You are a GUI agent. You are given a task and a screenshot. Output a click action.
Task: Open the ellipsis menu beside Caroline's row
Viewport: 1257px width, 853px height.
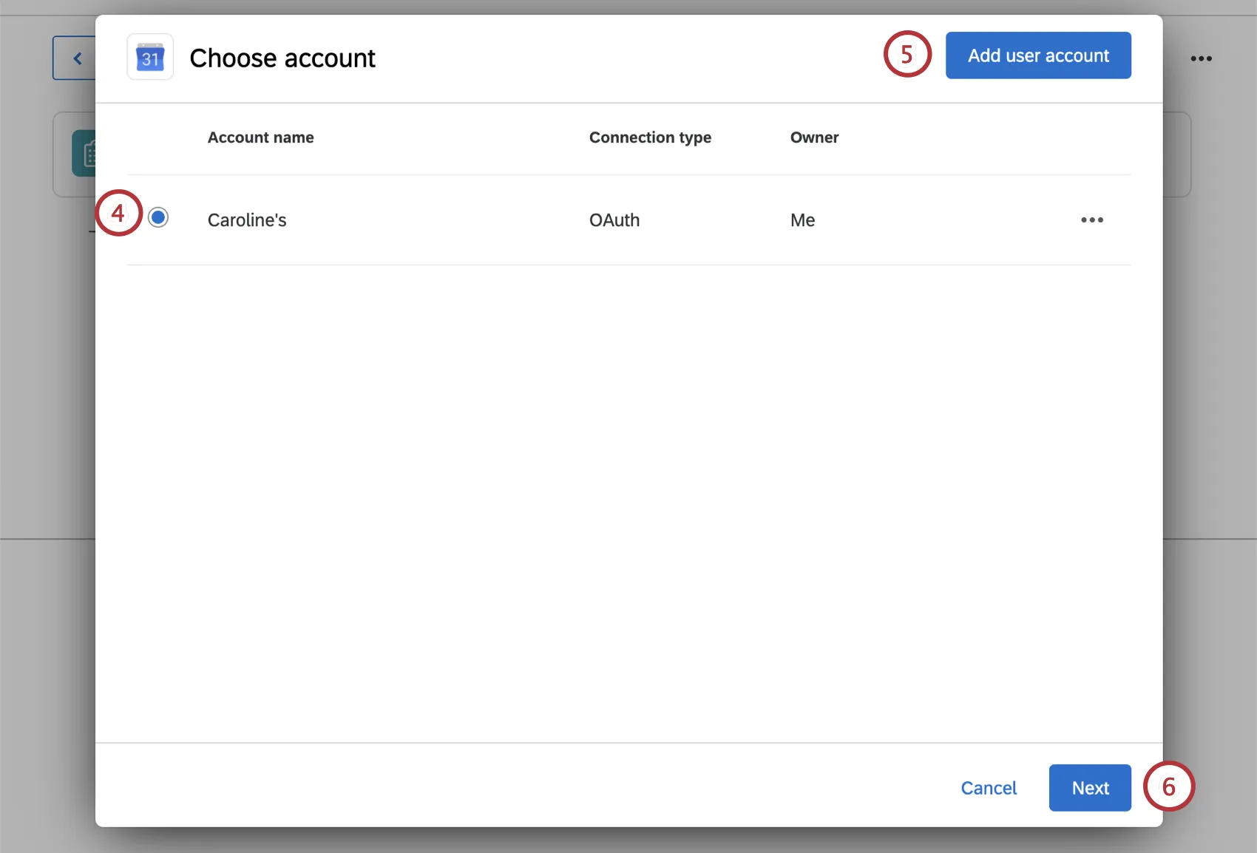click(x=1092, y=220)
